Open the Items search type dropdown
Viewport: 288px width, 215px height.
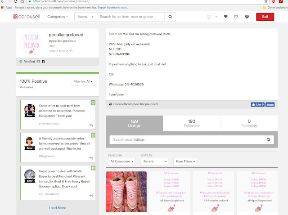(85, 17)
